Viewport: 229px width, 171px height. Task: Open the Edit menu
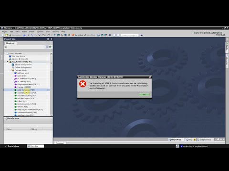click(x=11, y=32)
